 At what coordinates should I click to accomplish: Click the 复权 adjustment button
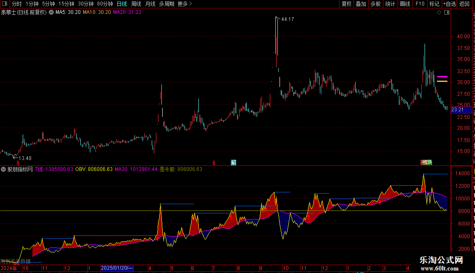(346, 4)
